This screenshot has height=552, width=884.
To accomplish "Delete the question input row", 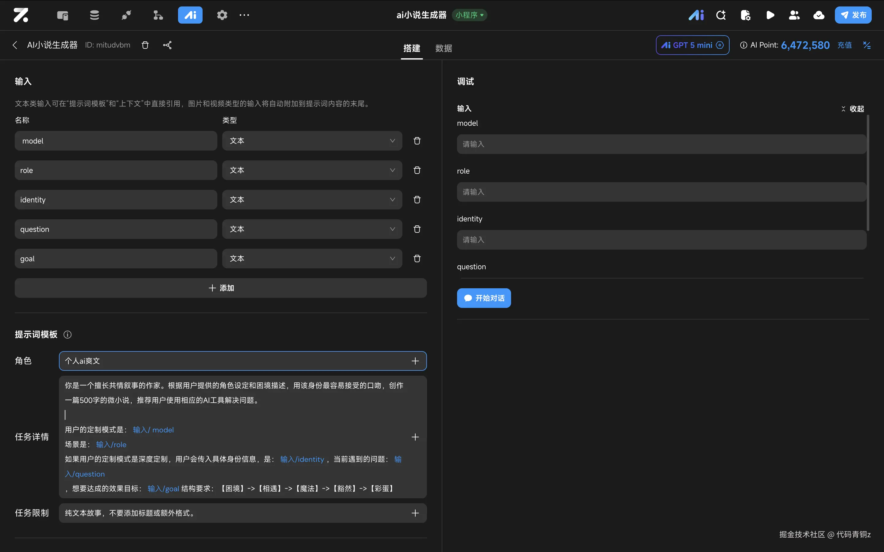I will click(x=417, y=229).
